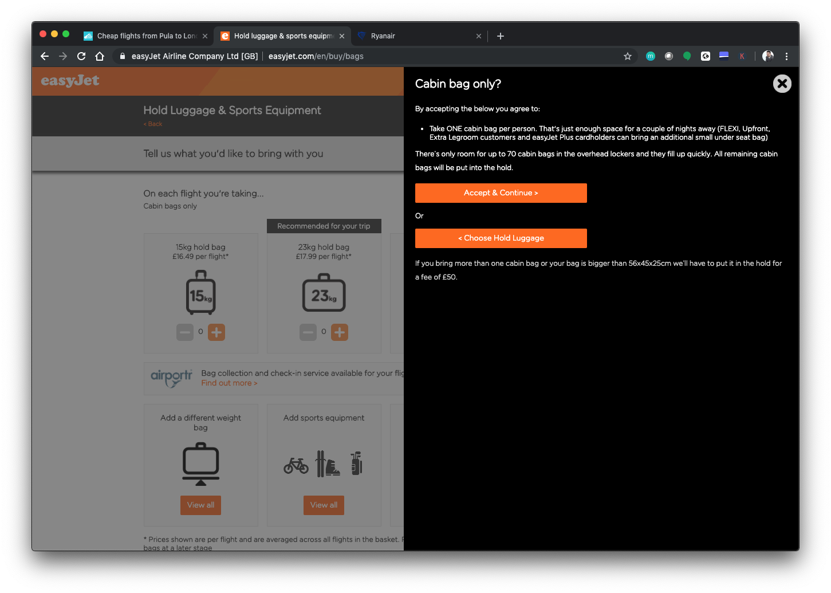Switch to the Ryanair tab
The height and width of the screenshot is (593, 831).
(x=418, y=36)
